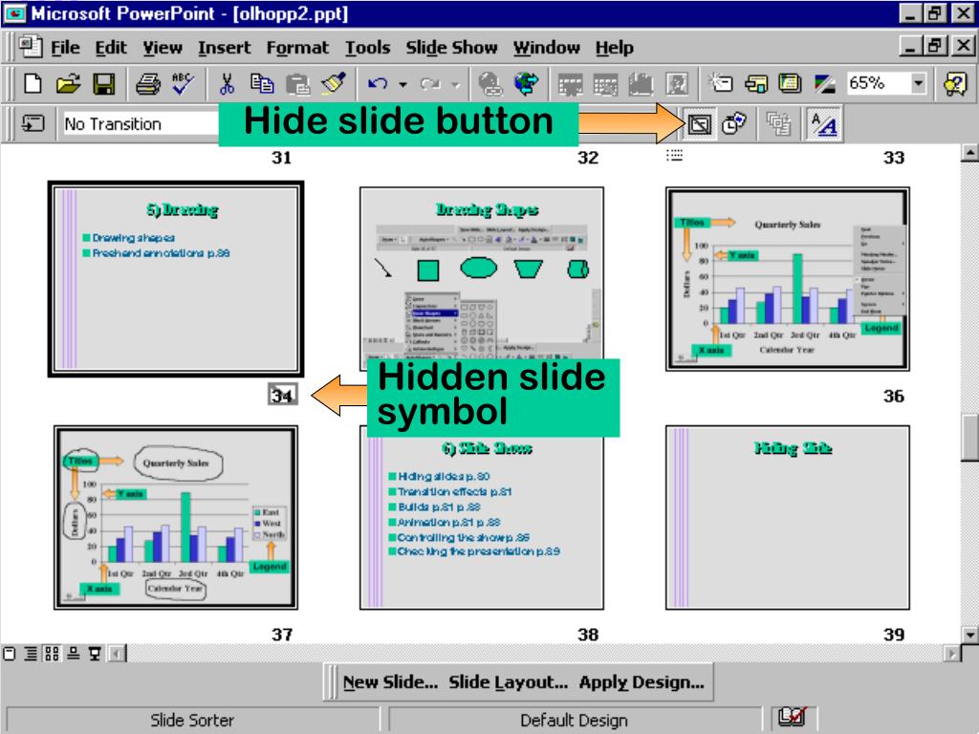Click the New Slide toolbar icon

(x=720, y=83)
